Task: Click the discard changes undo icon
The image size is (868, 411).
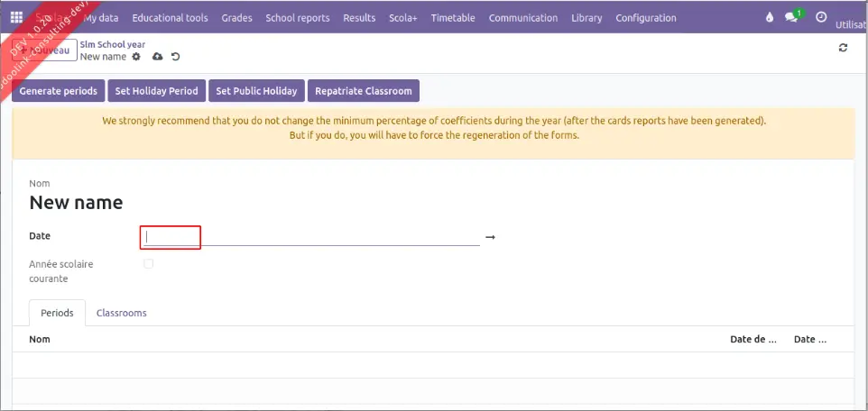Action: [175, 57]
